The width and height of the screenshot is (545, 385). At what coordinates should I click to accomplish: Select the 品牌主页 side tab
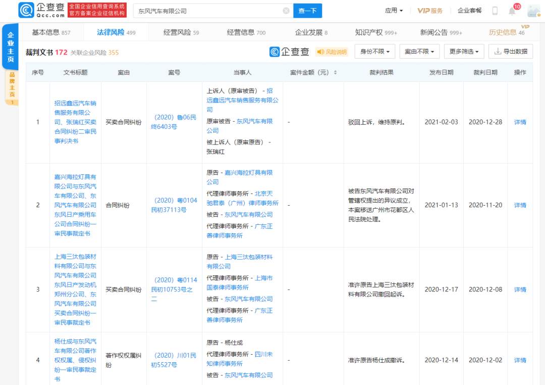(x=12, y=88)
